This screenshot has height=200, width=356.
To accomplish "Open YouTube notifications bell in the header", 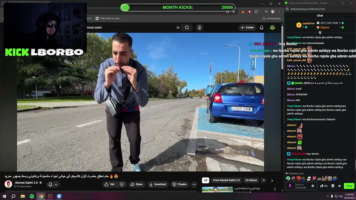I will tap(261, 27).
